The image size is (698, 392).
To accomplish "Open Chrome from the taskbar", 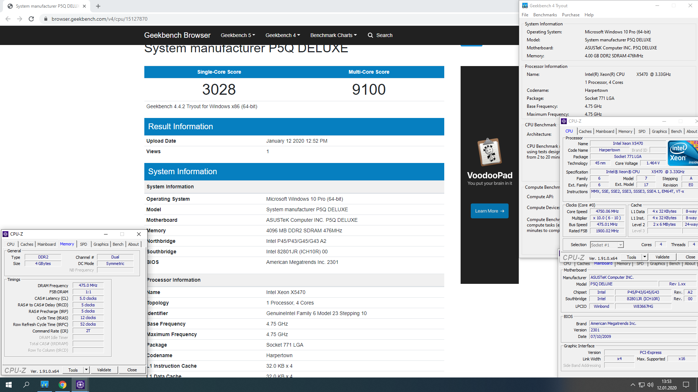I will [63, 385].
